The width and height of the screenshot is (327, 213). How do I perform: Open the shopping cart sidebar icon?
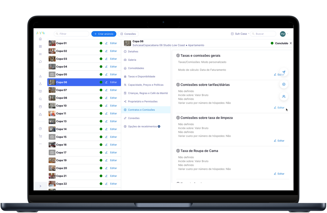coord(40,136)
